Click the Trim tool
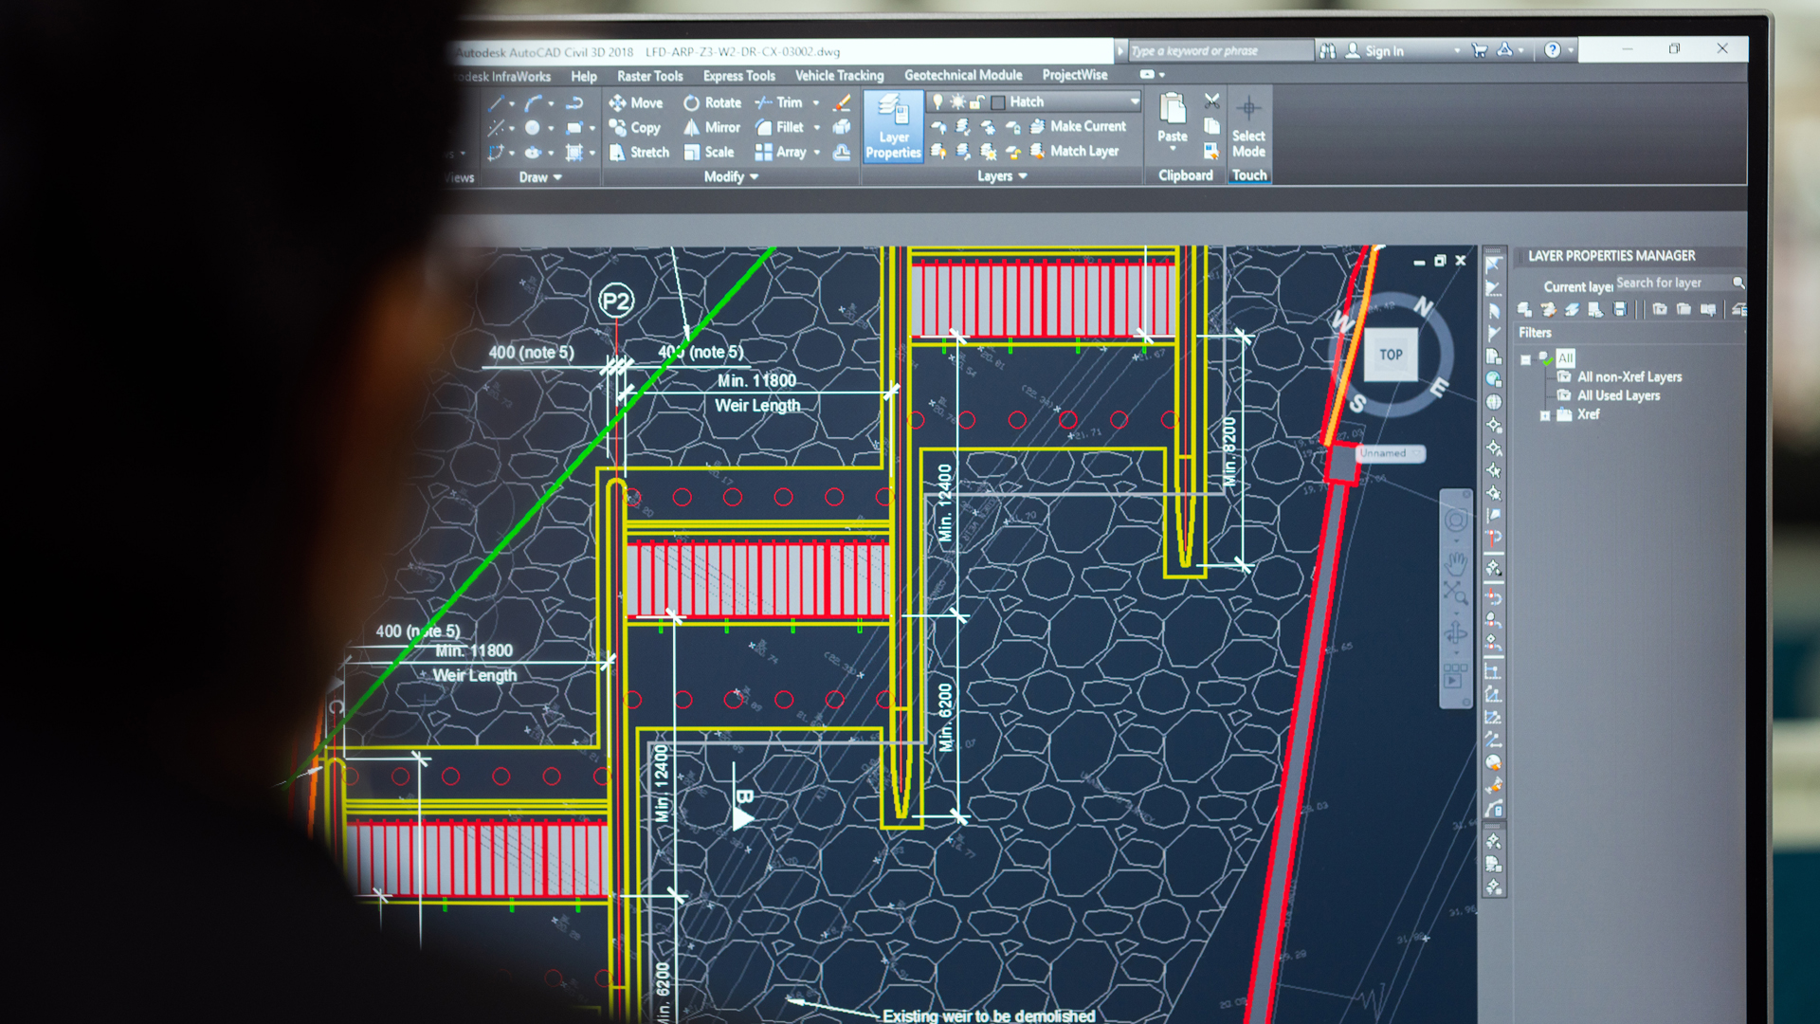The height and width of the screenshot is (1024, 1820). coord(779,102)
